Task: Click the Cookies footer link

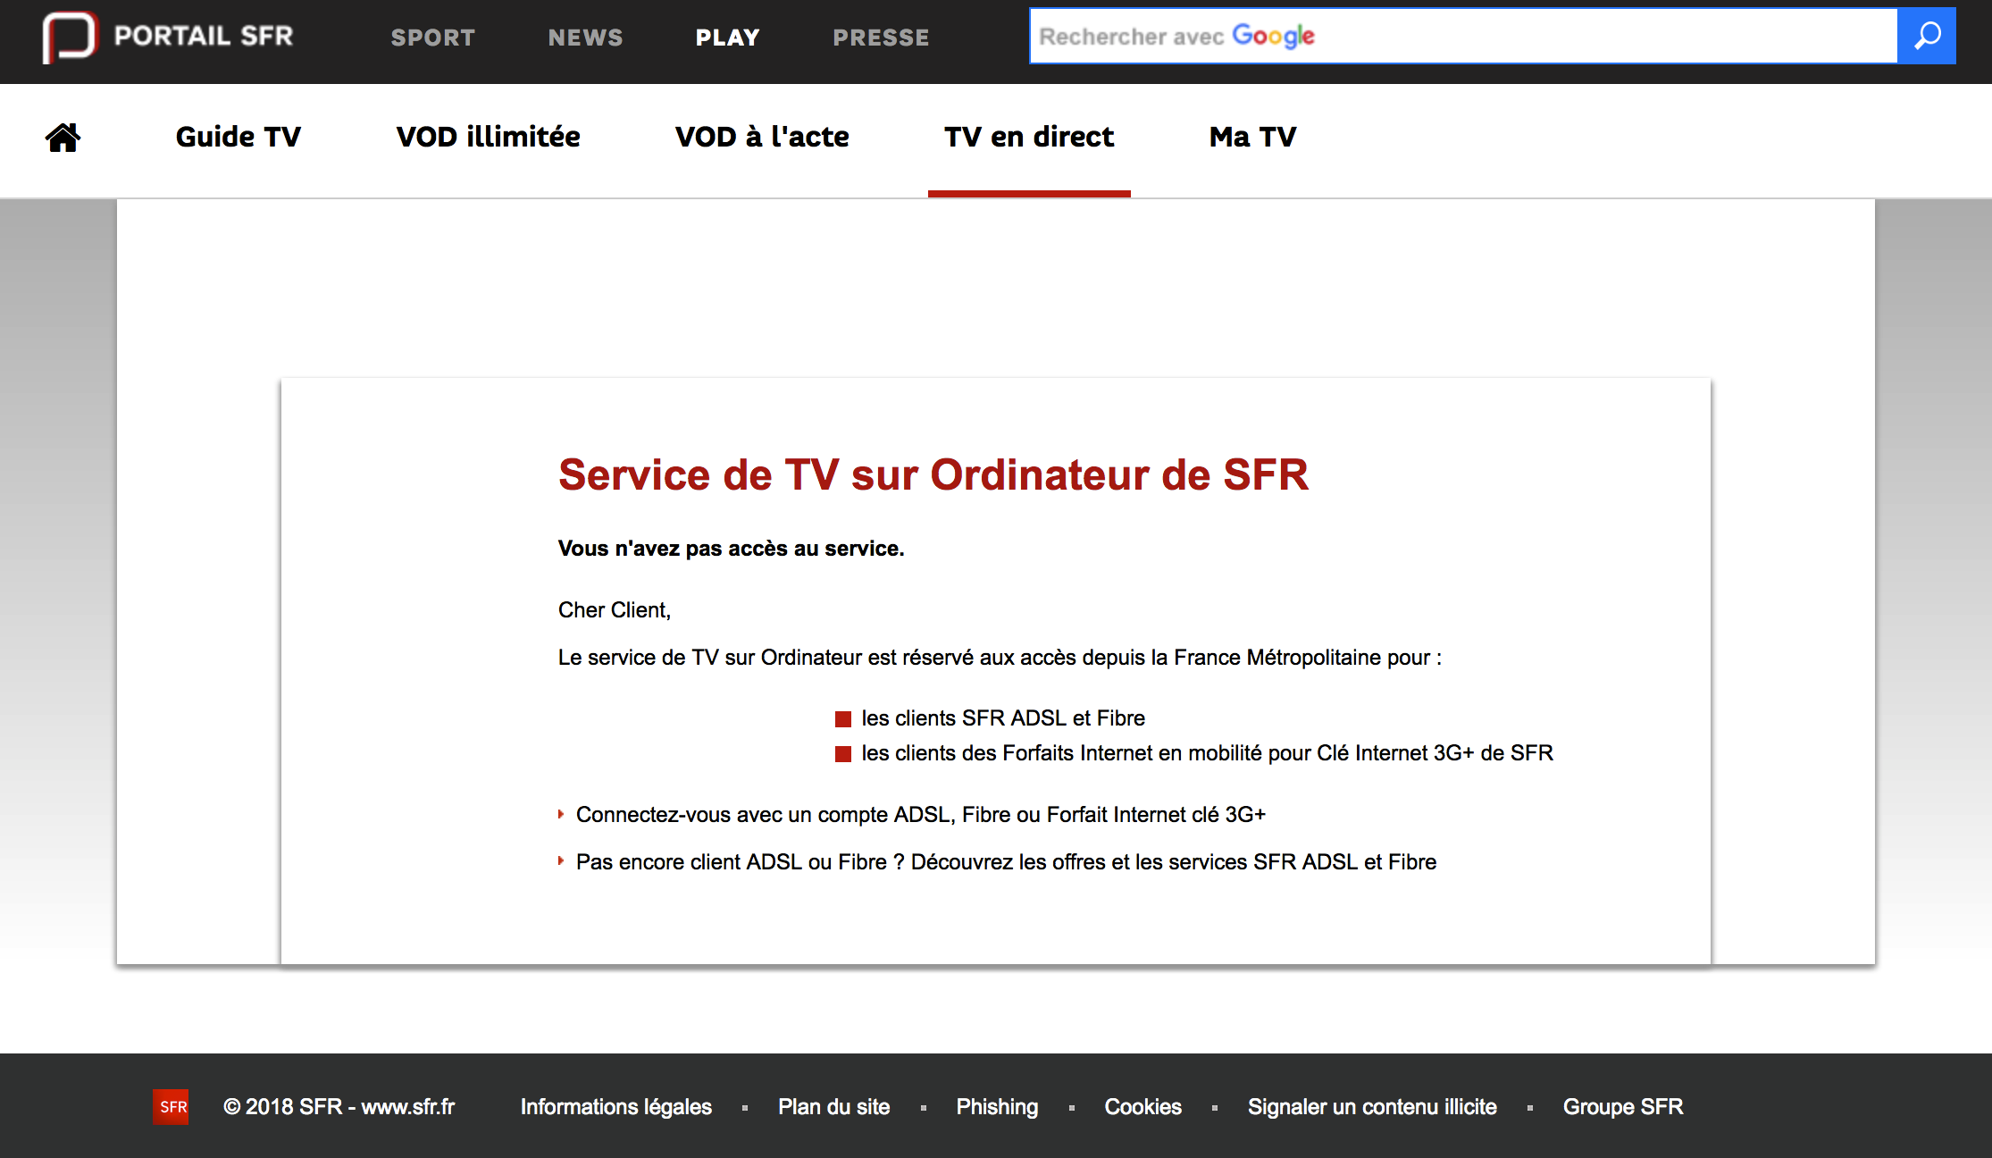Action: pyautogui.click(x=1142, y=1106)
